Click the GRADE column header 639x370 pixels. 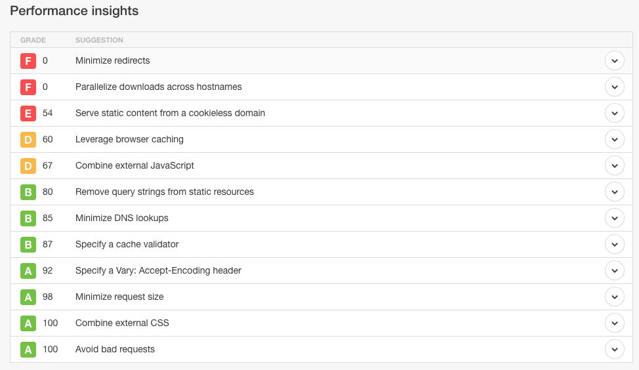pos(33,40)
